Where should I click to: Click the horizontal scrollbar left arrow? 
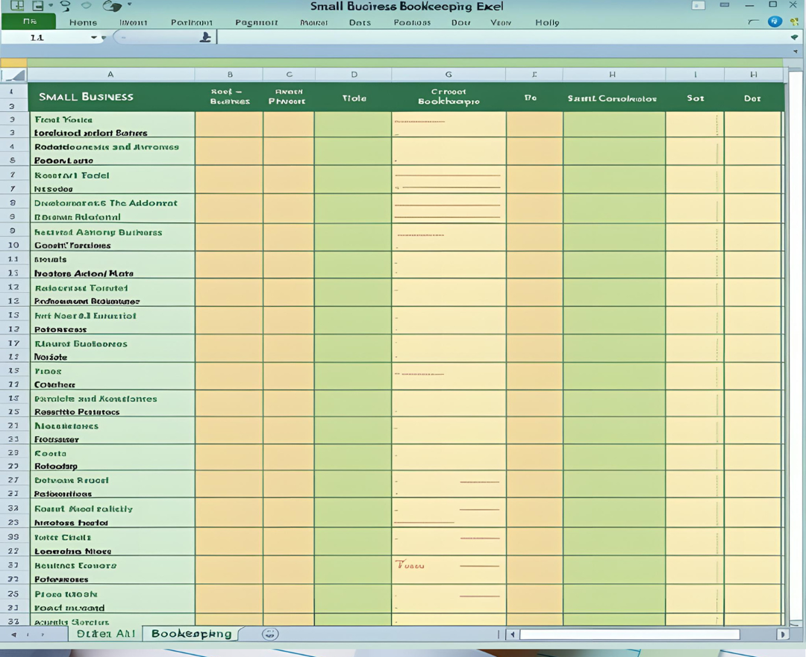click(x=512, y=635)
